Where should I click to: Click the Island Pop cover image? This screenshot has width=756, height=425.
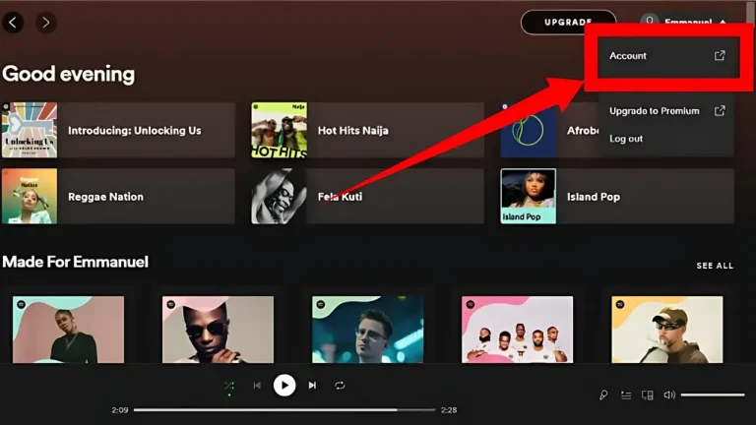point(528,196)
